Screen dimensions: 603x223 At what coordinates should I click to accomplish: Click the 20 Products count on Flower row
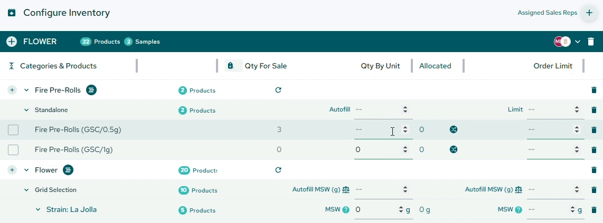197,170
